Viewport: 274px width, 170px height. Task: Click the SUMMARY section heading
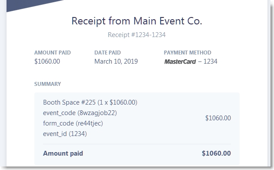[47, 84]
